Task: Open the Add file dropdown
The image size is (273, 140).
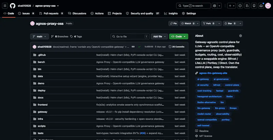Action: coord(159,37)
